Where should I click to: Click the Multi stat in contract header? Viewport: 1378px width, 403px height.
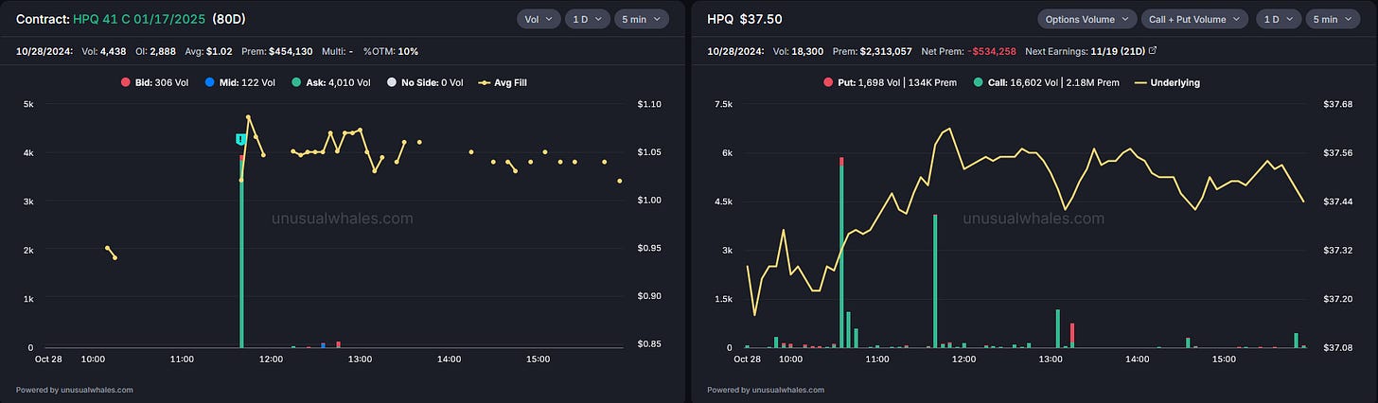pyautogui.click(x=338, y=50)
